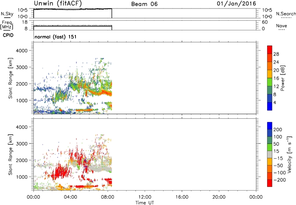
Task: Click the "4000" tick on the power panel
Action: coord(21,51)
